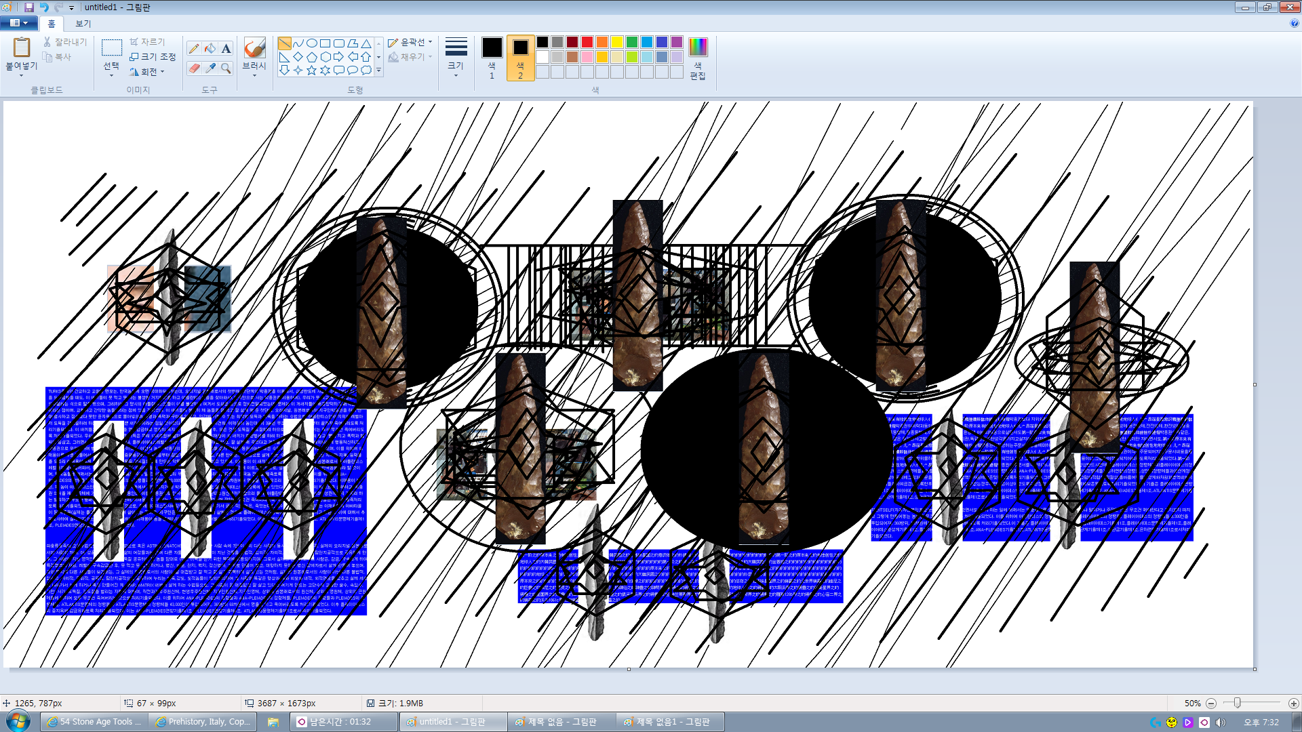Select the five-point star shape
Viewport: 1302px width, 732px height.
311,70
